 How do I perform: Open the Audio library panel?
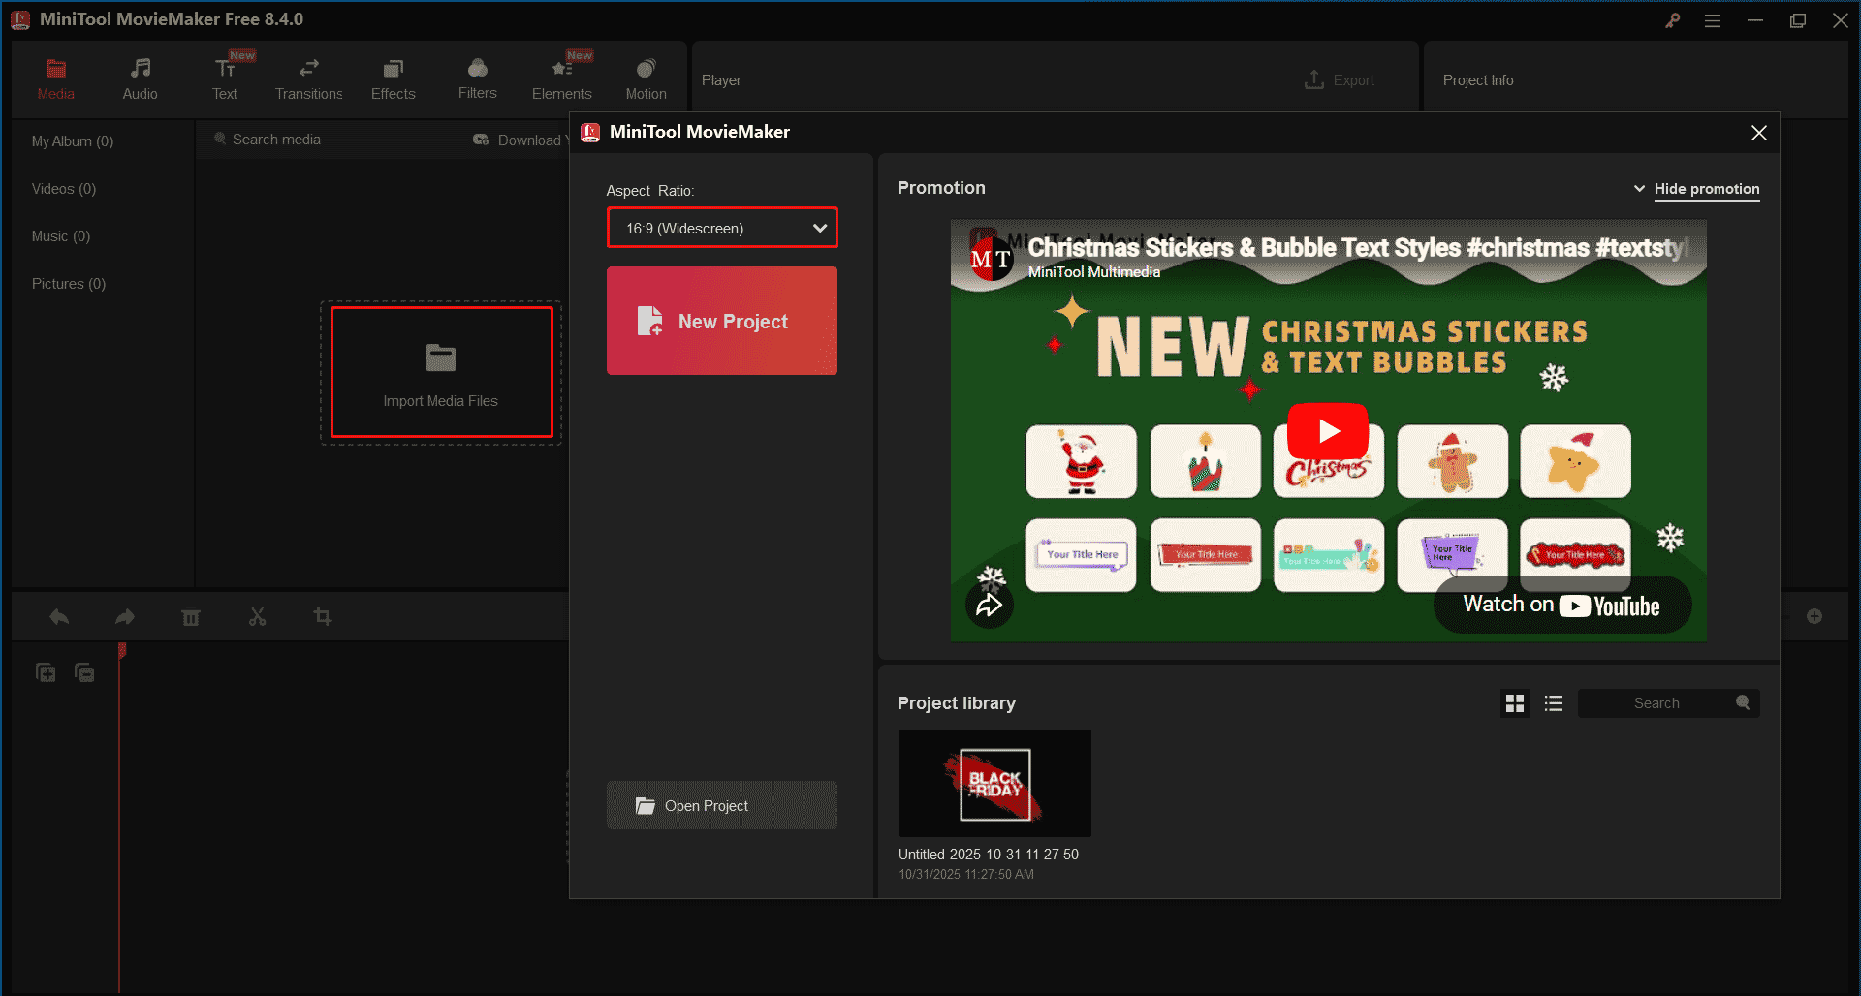[x=140, y=76]
